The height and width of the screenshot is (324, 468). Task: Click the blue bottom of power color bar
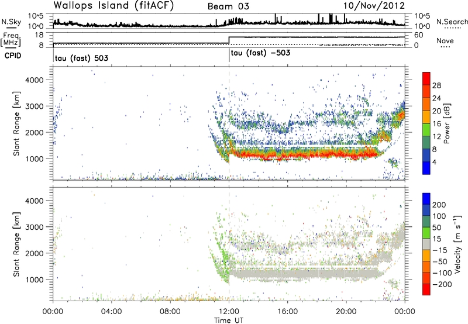426,170
